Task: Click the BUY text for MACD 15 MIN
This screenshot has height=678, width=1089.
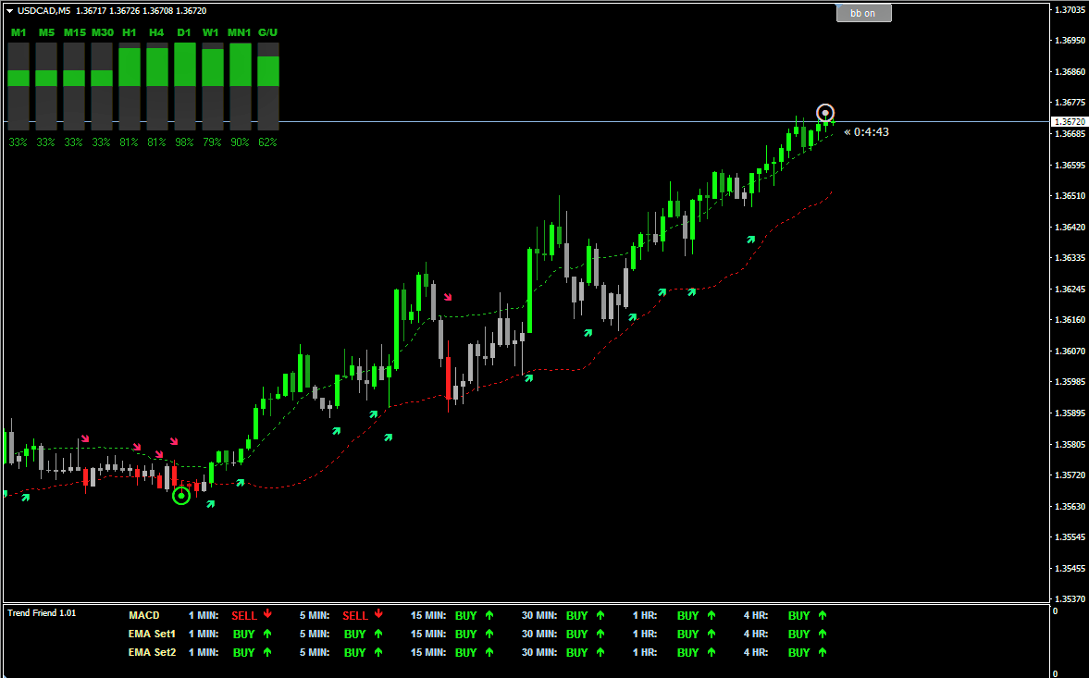Action: point(466,615)
